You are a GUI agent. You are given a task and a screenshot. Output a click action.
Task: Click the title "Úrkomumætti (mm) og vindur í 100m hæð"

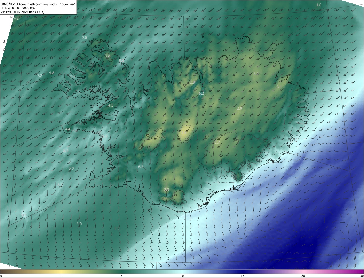(45, 4)
